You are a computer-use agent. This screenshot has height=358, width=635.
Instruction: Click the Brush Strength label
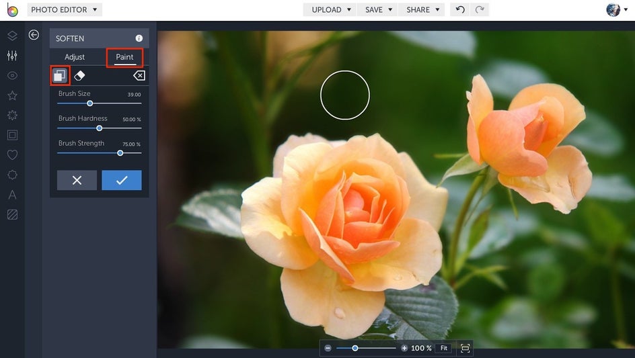81,143
